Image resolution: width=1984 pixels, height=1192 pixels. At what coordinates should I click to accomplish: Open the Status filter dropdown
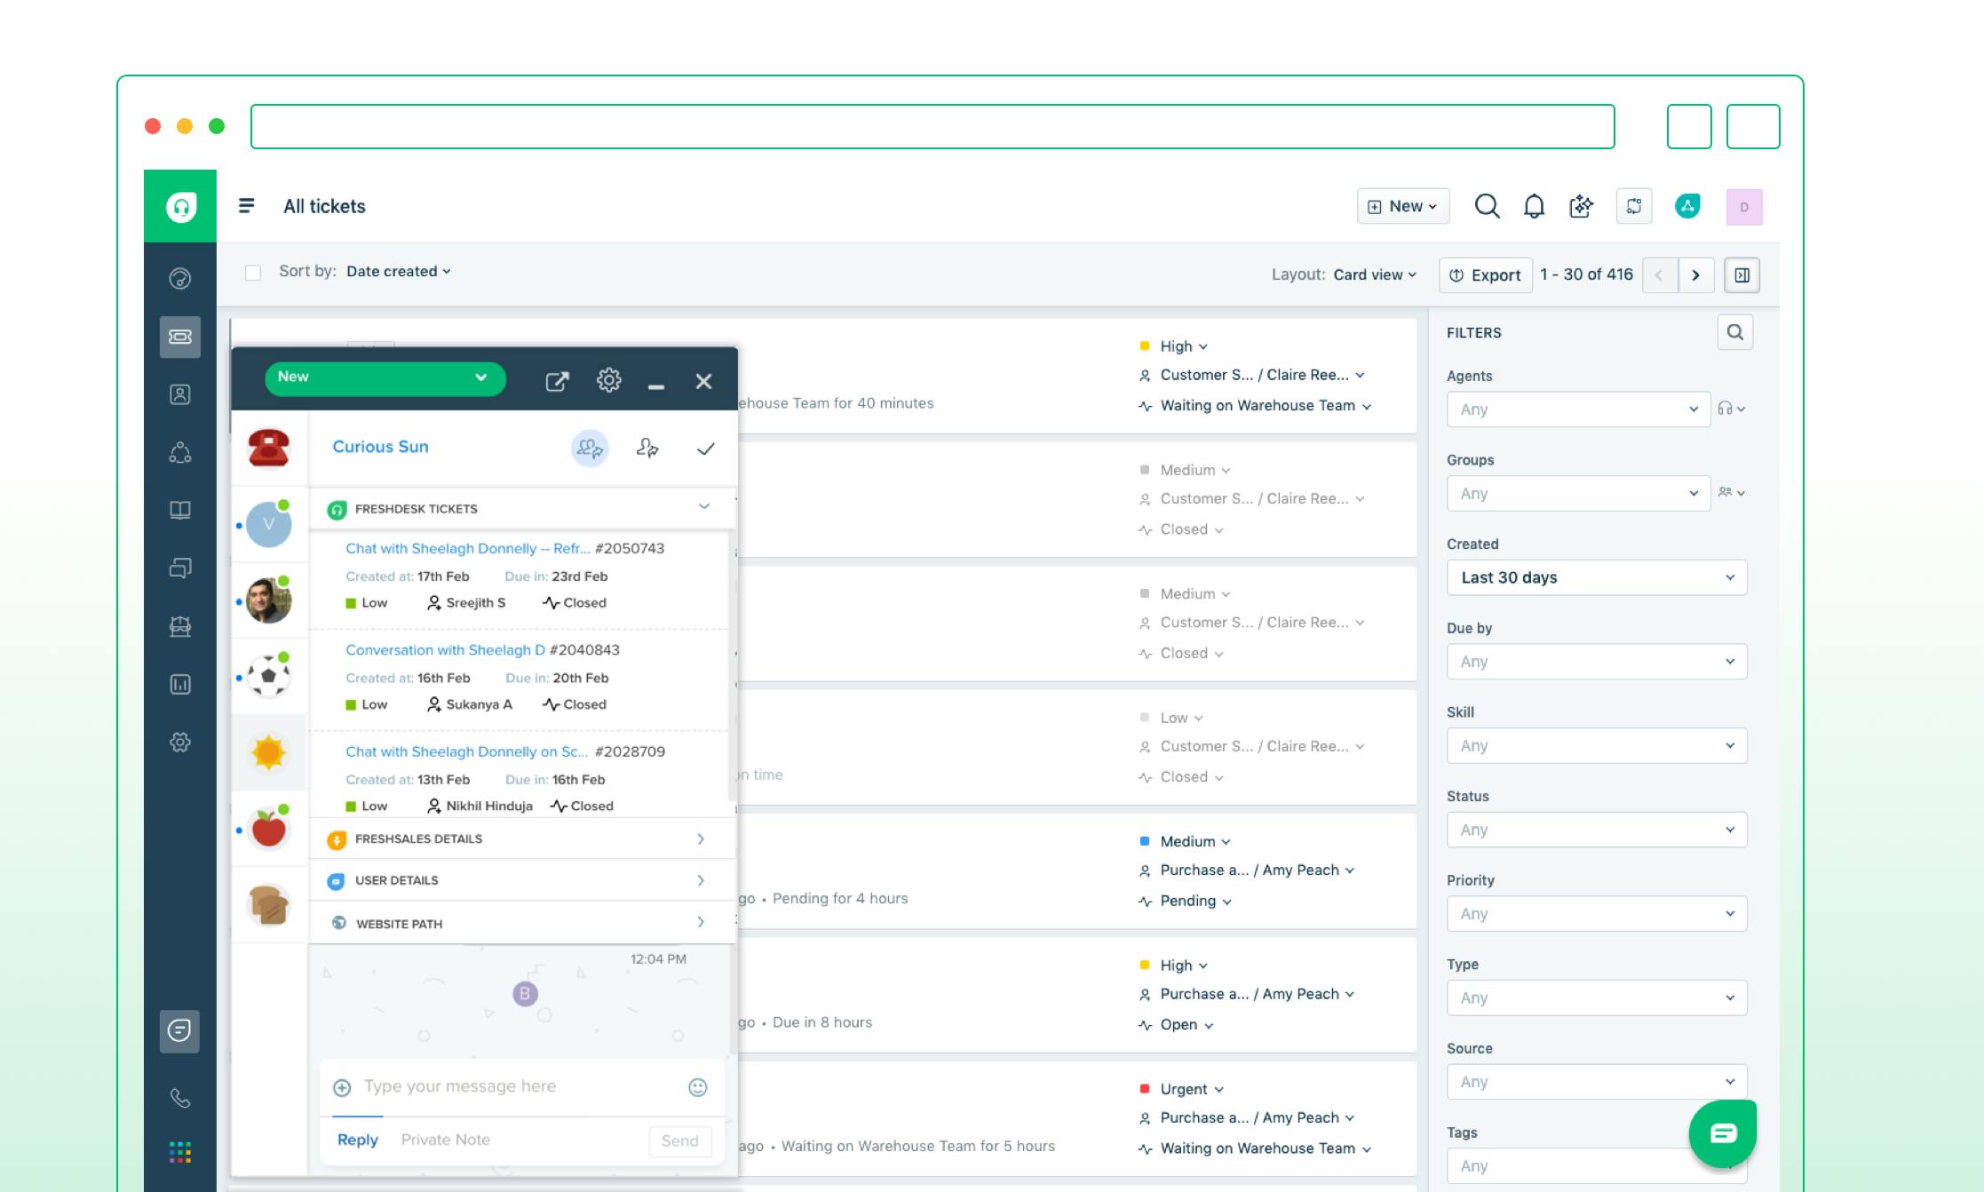(1597, 830)
